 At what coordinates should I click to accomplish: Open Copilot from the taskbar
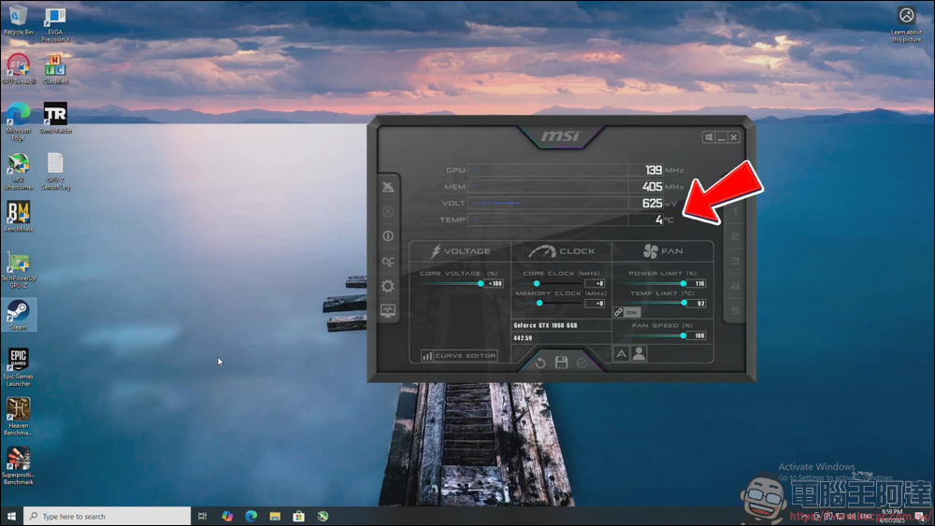tap(227, 516)
